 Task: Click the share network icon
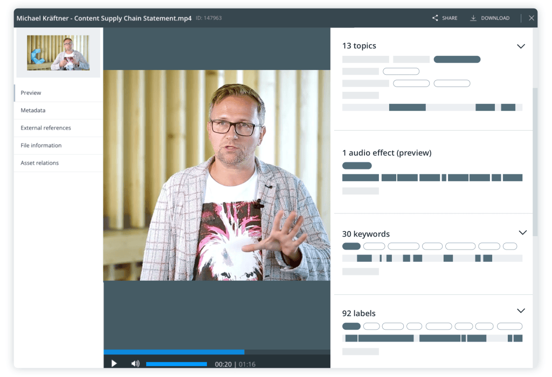[x=436, y=18]
